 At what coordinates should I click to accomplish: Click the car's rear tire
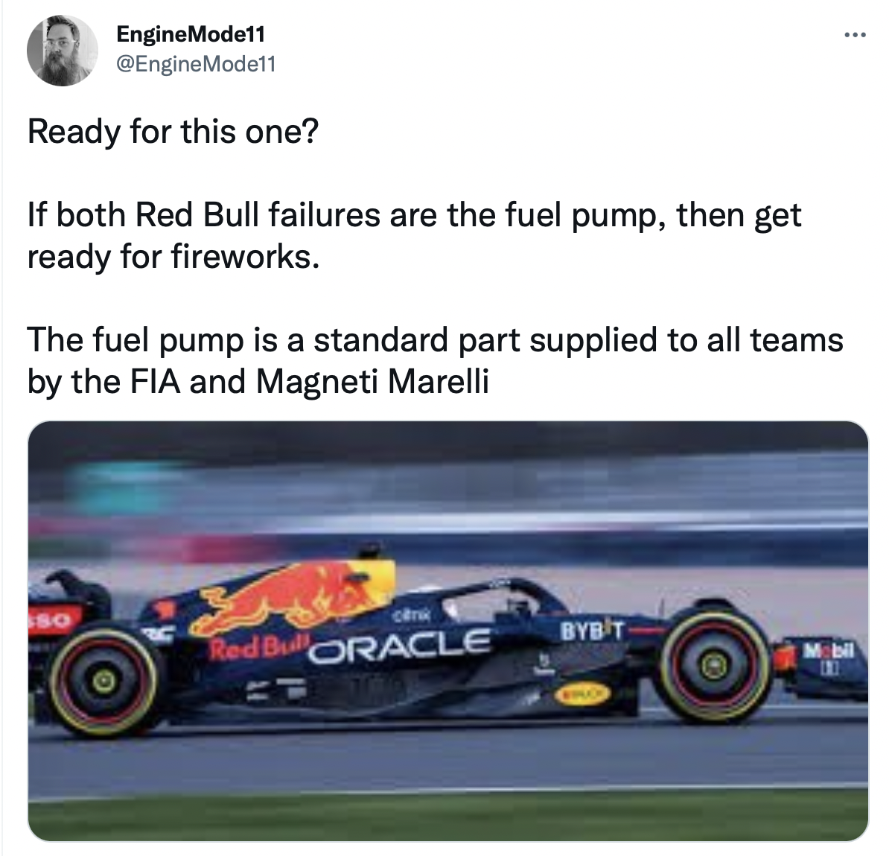pos(105,677)
